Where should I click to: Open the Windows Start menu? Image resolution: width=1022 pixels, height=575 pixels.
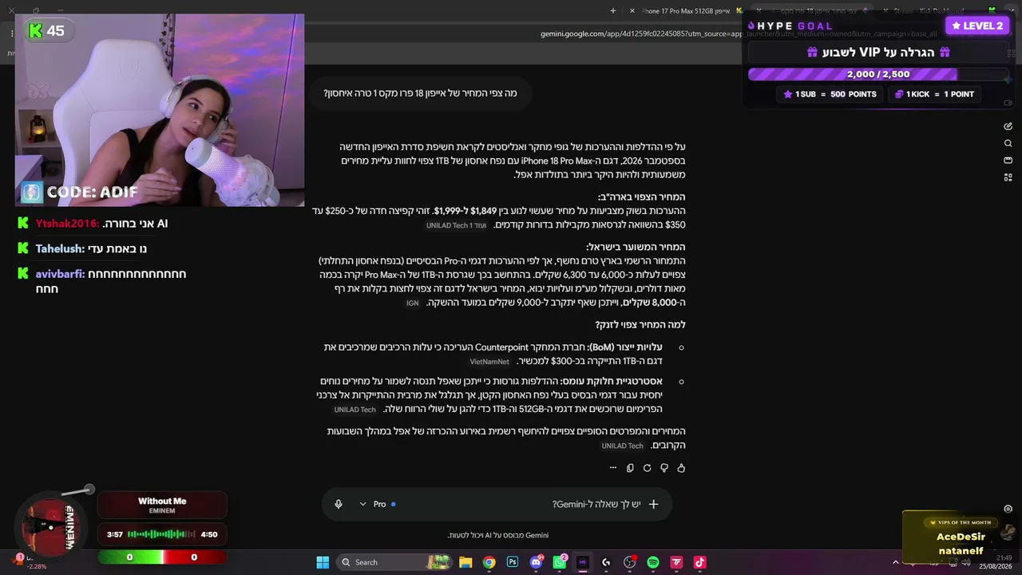pos(323,562)
